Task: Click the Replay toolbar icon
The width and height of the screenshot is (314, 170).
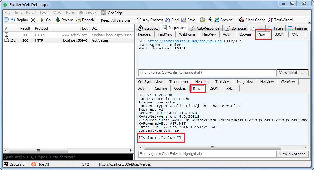Action: pos(13,20)
